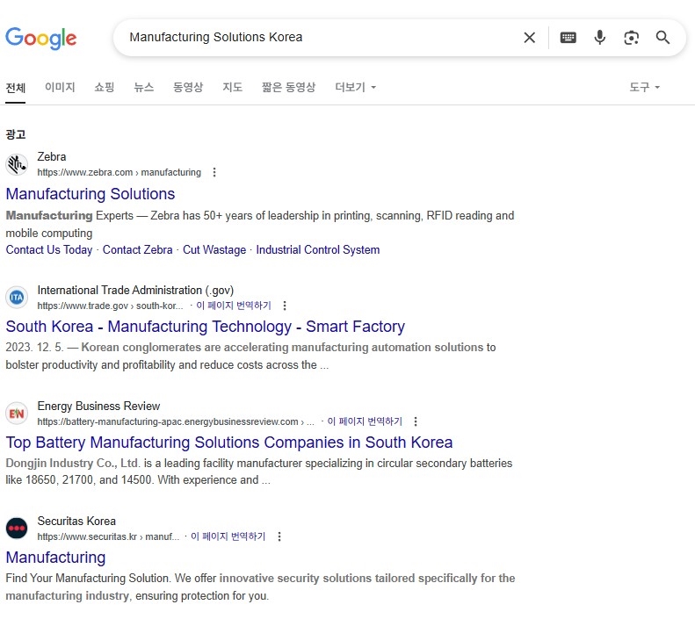Click the magnifying glass search button

663,38
